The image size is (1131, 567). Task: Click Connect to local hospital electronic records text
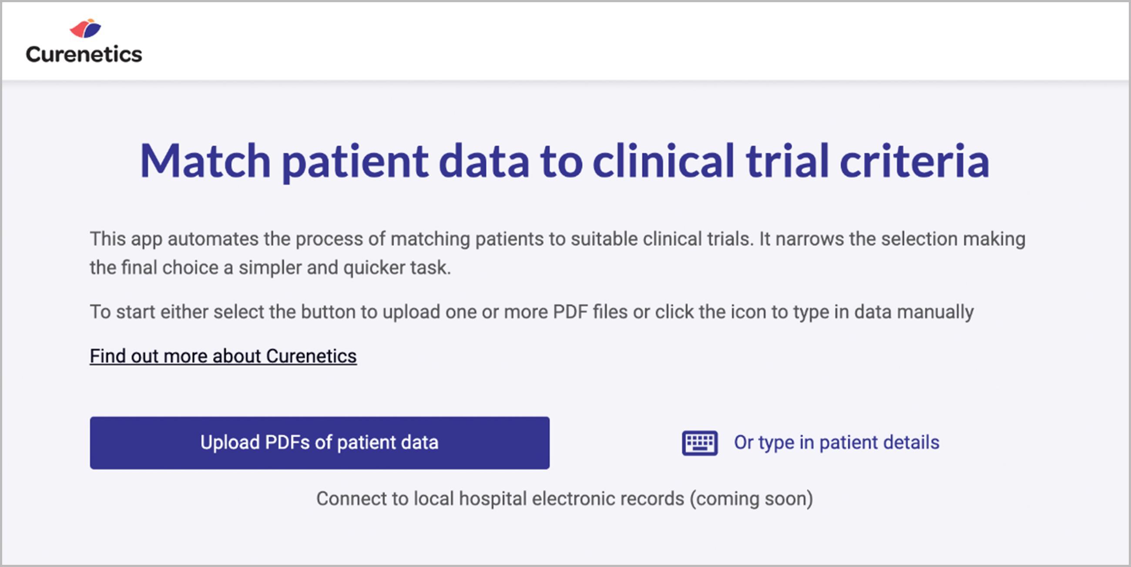(500, 499)
